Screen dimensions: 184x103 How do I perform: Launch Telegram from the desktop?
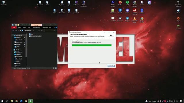click(127, 19)
